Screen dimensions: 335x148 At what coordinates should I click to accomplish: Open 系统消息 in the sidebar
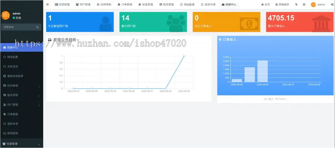pyautogui.click(x=21, y=66)
